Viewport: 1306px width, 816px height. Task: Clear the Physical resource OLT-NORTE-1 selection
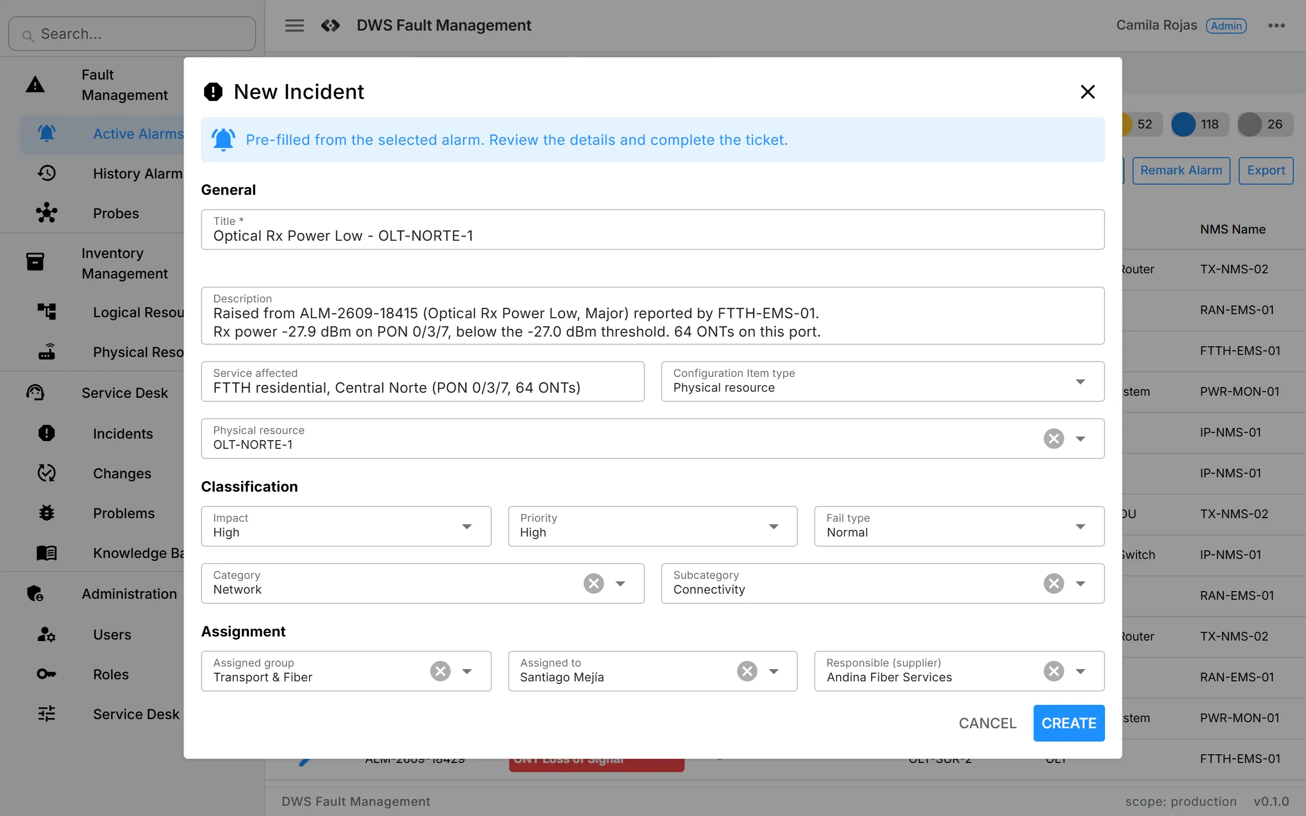point(1053,439)
